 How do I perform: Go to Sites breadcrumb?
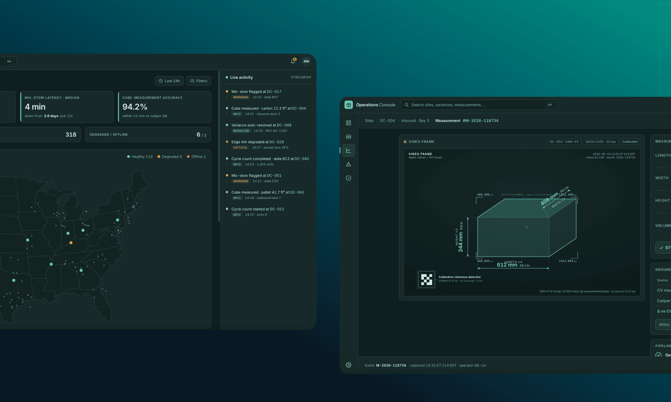tap(369, 121)
